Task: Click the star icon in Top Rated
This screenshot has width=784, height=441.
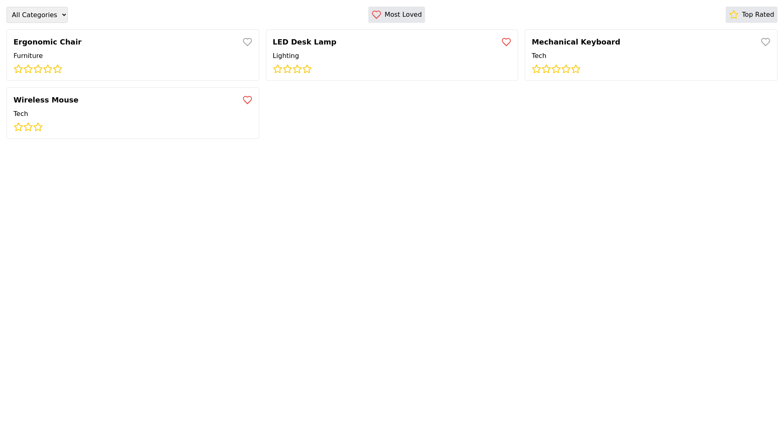Action: tap(733, 15)
